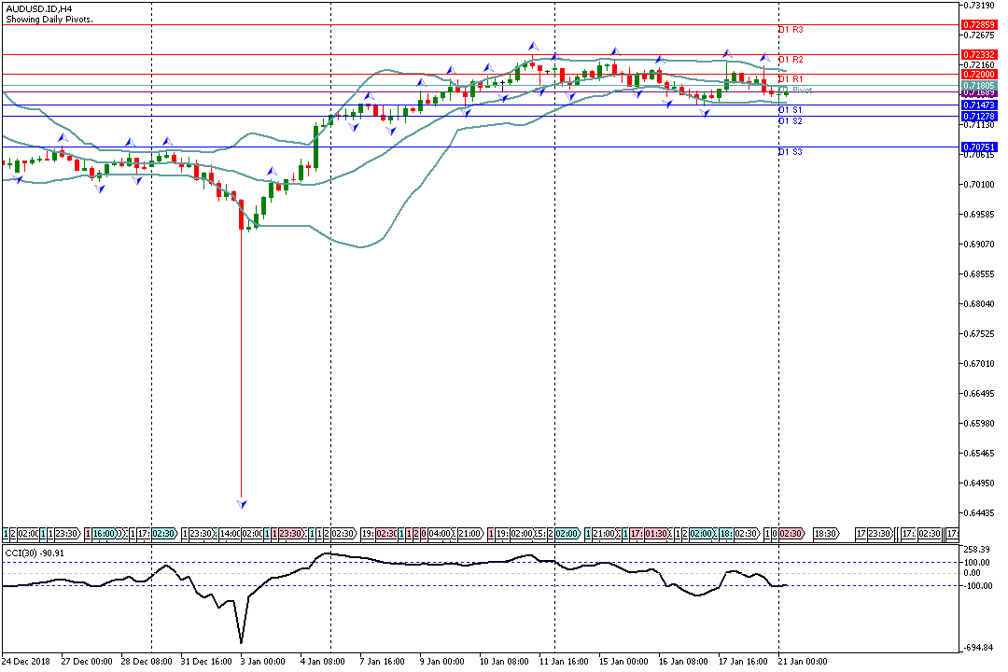The height and width of the screenshot is (672, 1008).
Task: Click the 0.70100 price axis value
Action: (979, 185)
